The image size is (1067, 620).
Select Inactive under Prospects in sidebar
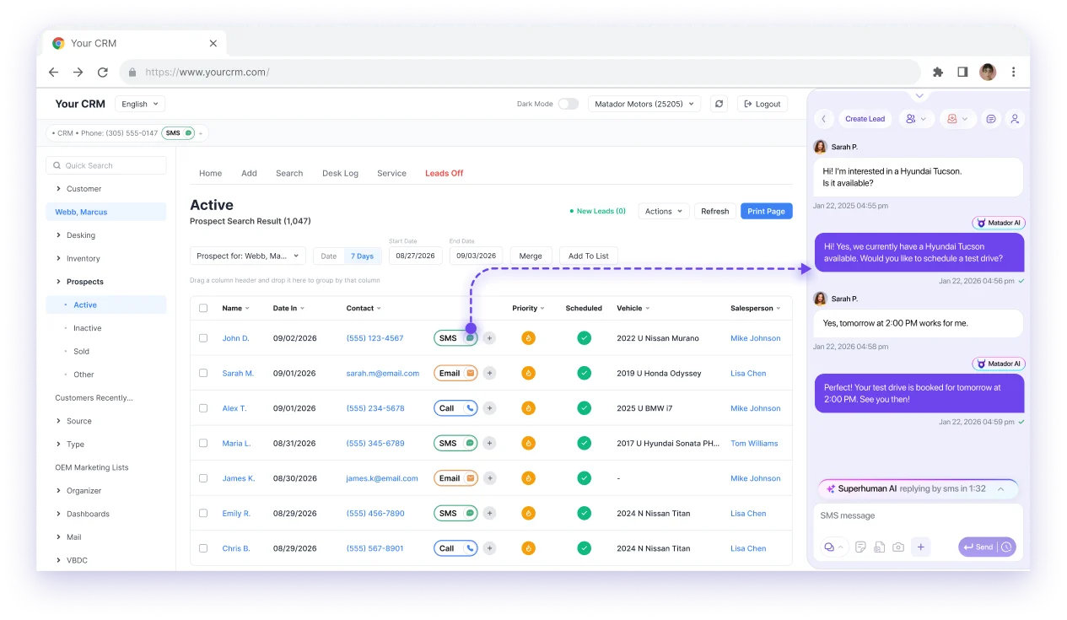87,328
